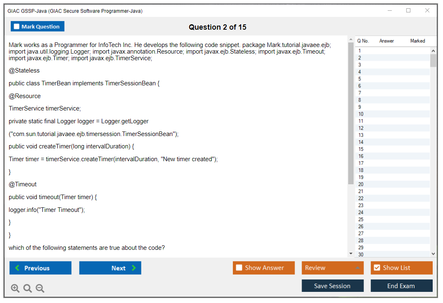Click the reset zoom magnifier icon
This screenshot has height=303, width=443.
point(27,288)
